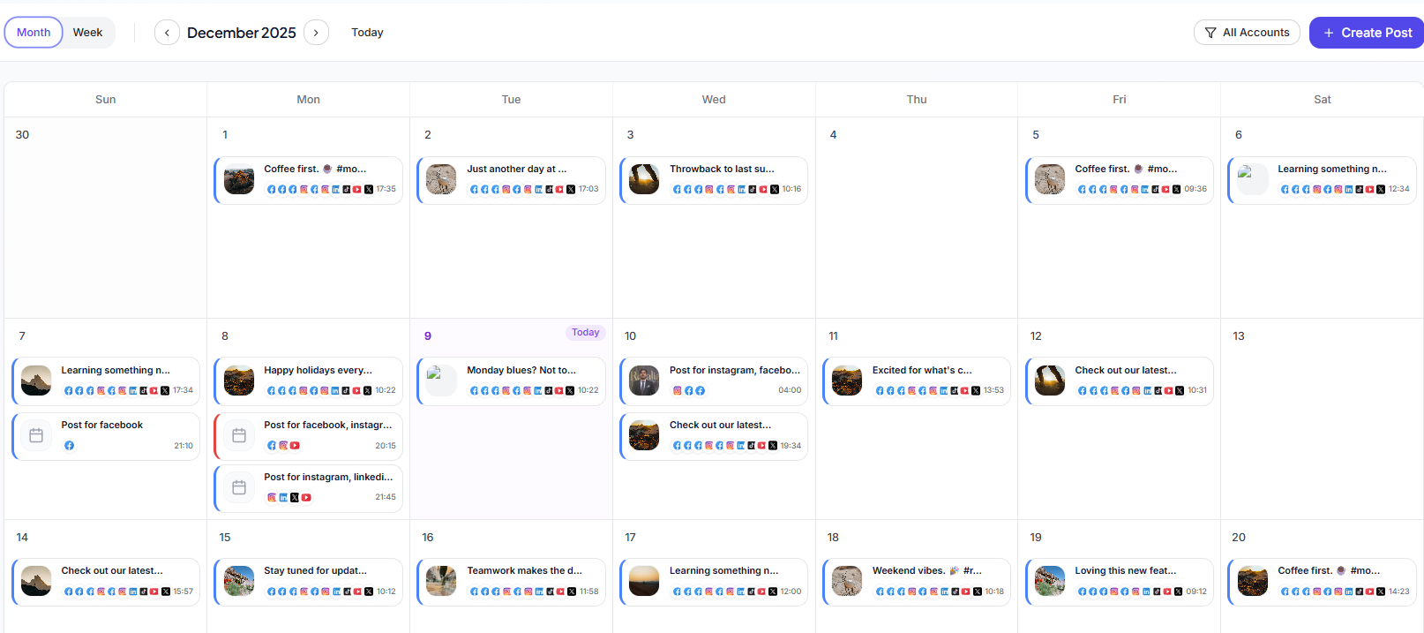Image resolution: width=1424 pixels, height=633 pixels.
Task: Click the Today badge on December 9
Action: point(585,333)
